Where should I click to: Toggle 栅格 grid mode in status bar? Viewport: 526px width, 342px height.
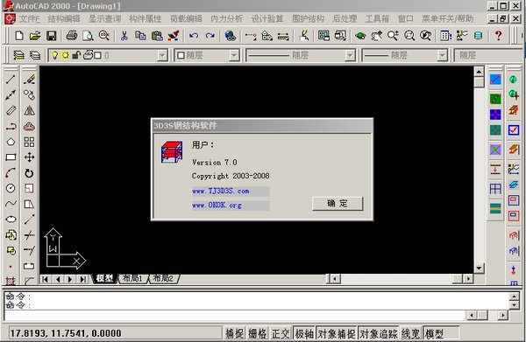[258, 333]
